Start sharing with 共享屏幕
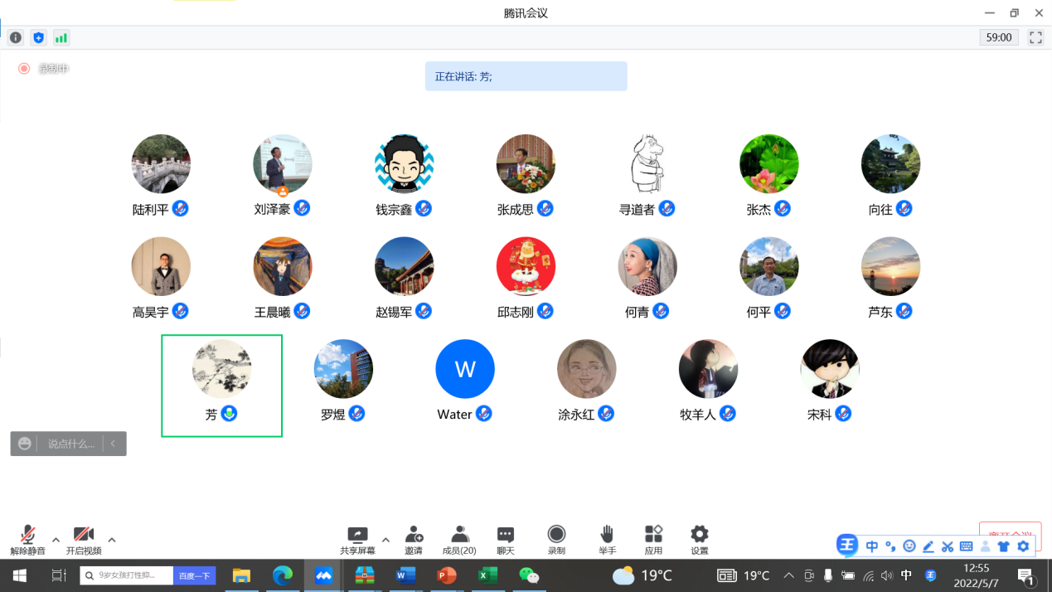The image size is (1052, 592). (x=357, y=540)
